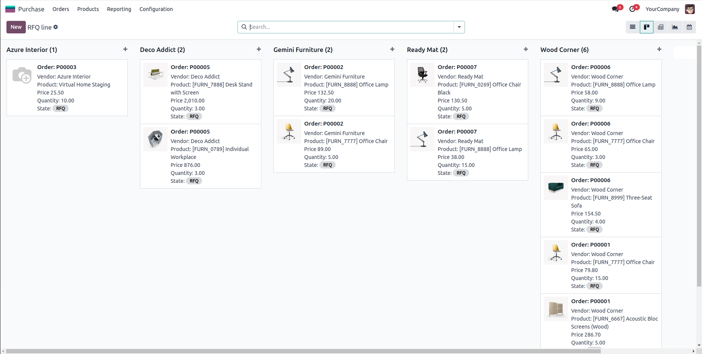Switch to pivot table view
702x354 pixels.
tap(661, 27)
